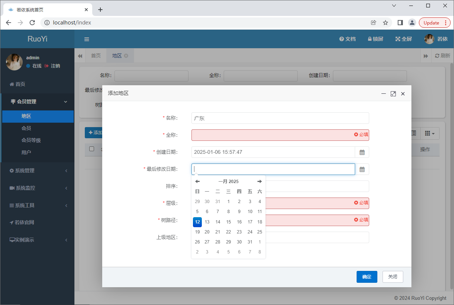Click calendar icon beside 最后修改日期 field
The width and height of the screenshot is (454, 305).
point(362,169)
